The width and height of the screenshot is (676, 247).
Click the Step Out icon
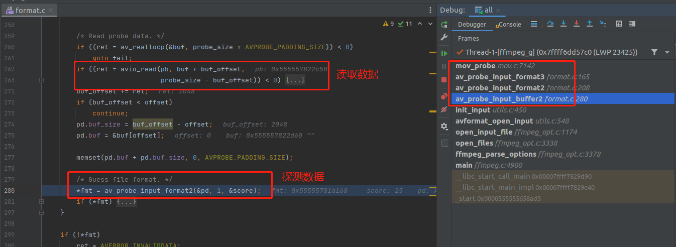coord(590,24)
